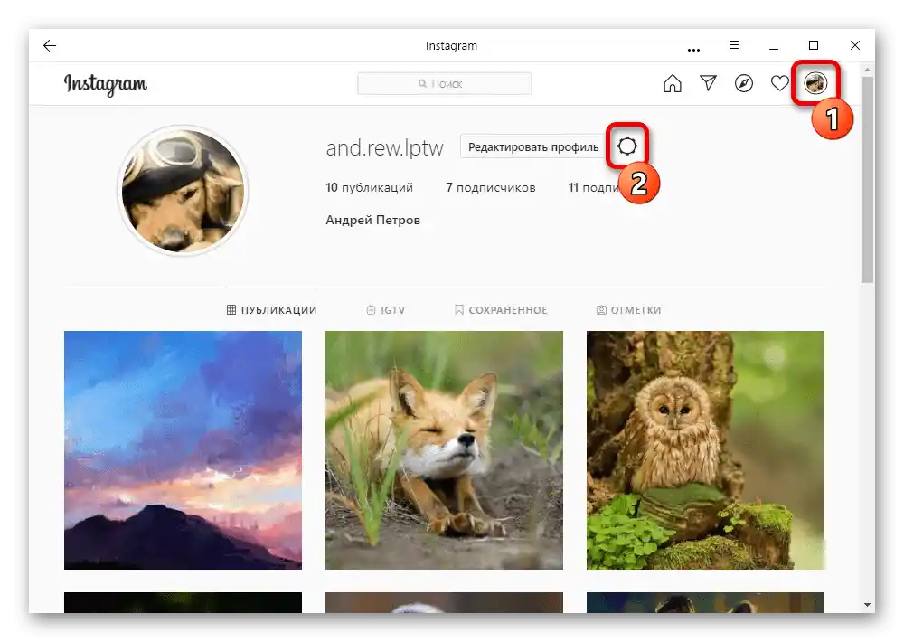Open the СОХРАНЕННОЕ tab
The image size is (904, 642).
click(x=500, y=309)
